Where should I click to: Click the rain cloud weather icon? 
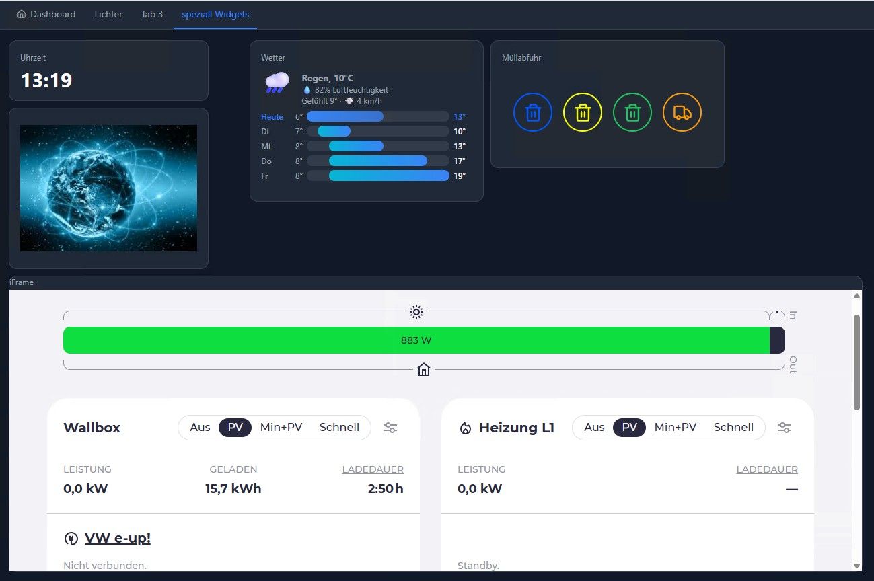coord(277,83)
